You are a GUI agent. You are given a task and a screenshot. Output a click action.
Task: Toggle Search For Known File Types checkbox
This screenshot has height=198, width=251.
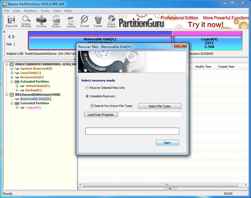92,106
